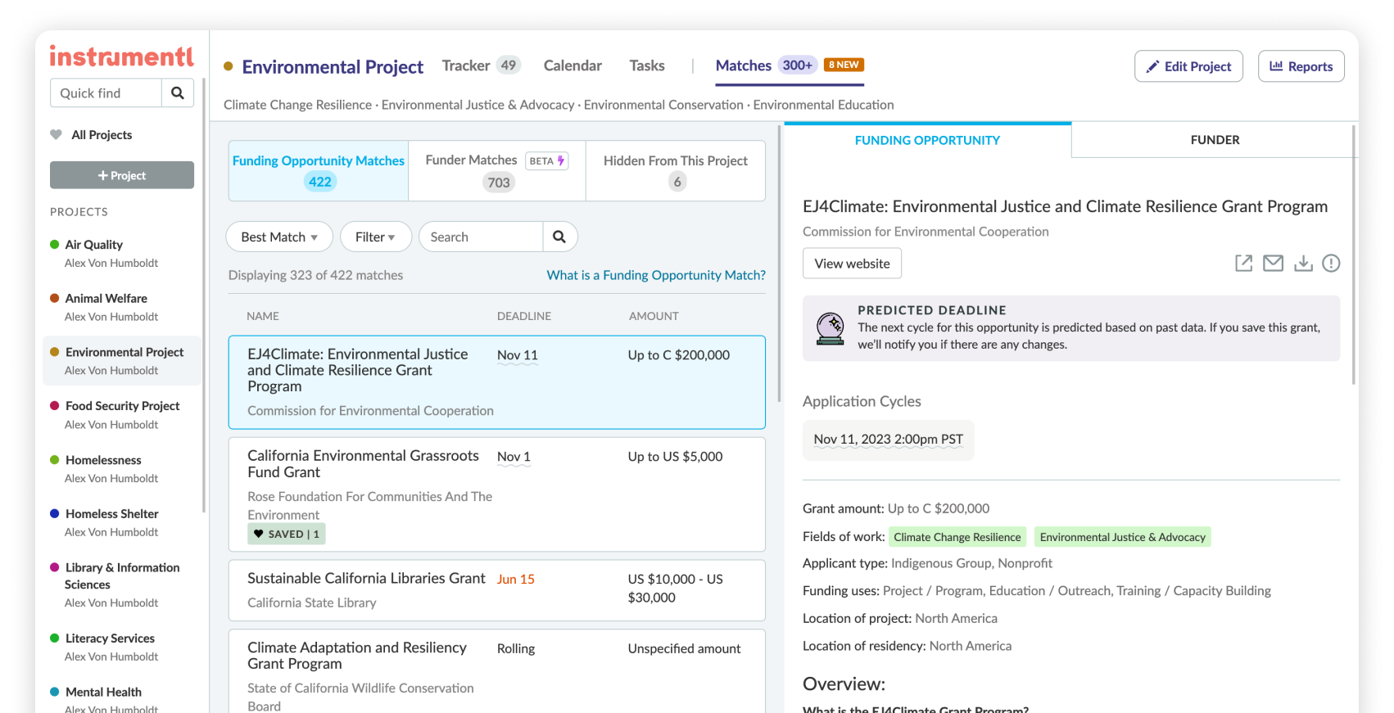Select Environmental Project in sidebar
Screen dimensions: 1394x713
tap(121, 361)
